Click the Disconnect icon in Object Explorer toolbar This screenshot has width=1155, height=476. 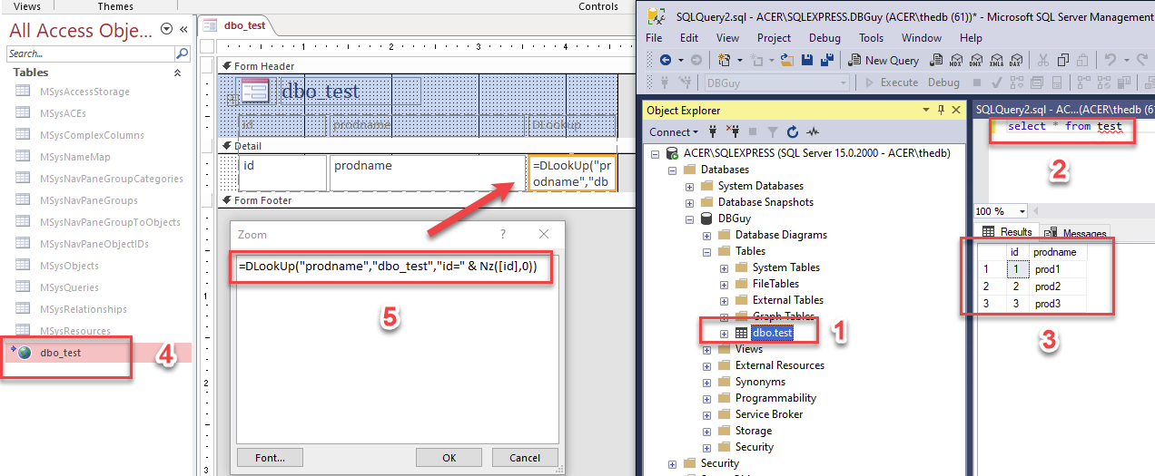(x=734, y=131)
